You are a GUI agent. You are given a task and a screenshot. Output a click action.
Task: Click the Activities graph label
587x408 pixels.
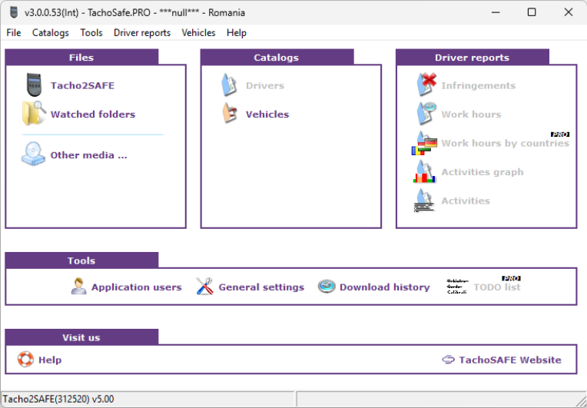click(x=483, y=172)
